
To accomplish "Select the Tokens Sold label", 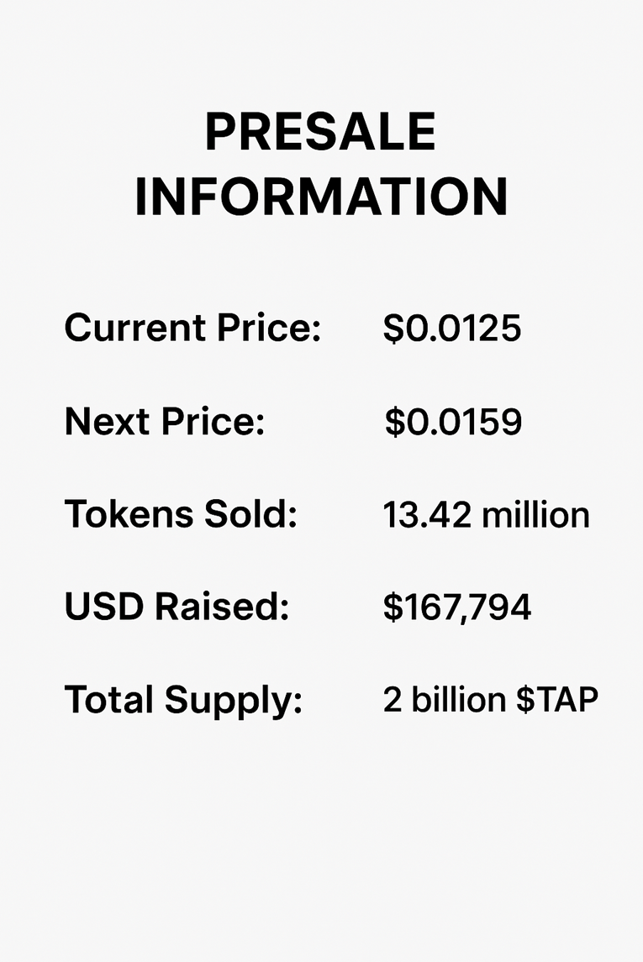I will [x=181, y=513].
